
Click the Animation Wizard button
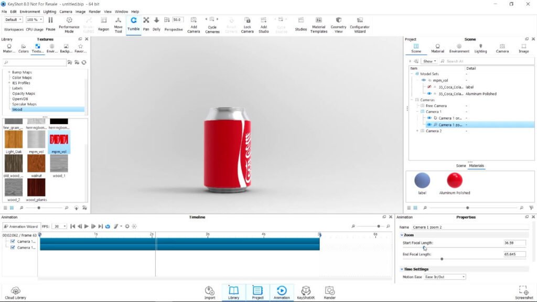point(20,226)
